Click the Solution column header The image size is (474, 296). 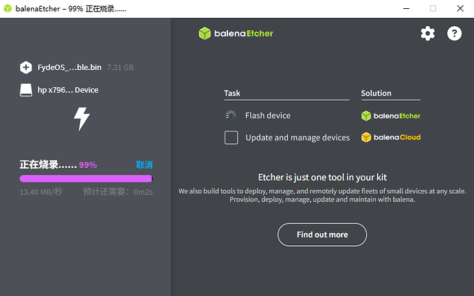[x=376, y=93]
